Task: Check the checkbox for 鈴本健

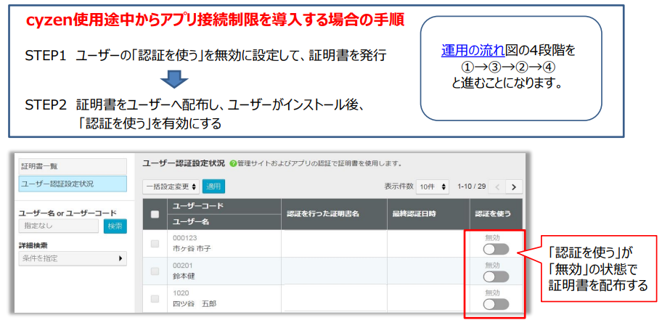Action: coord(155,271)
